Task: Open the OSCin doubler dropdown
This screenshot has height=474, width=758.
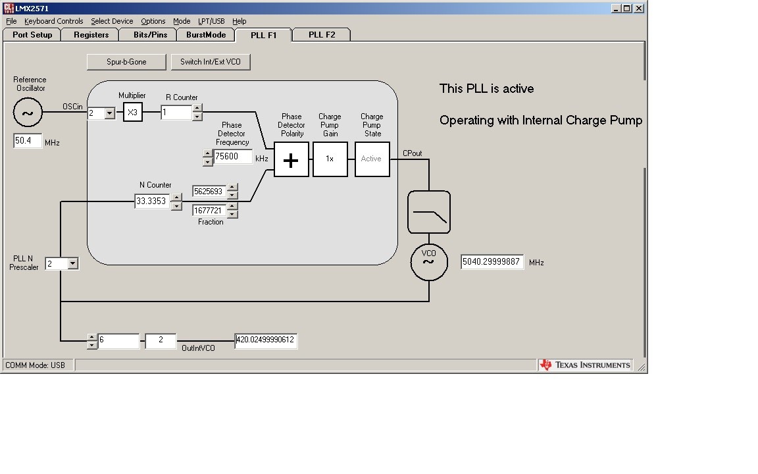Action: pyautogui.click(x=110, y=113)
